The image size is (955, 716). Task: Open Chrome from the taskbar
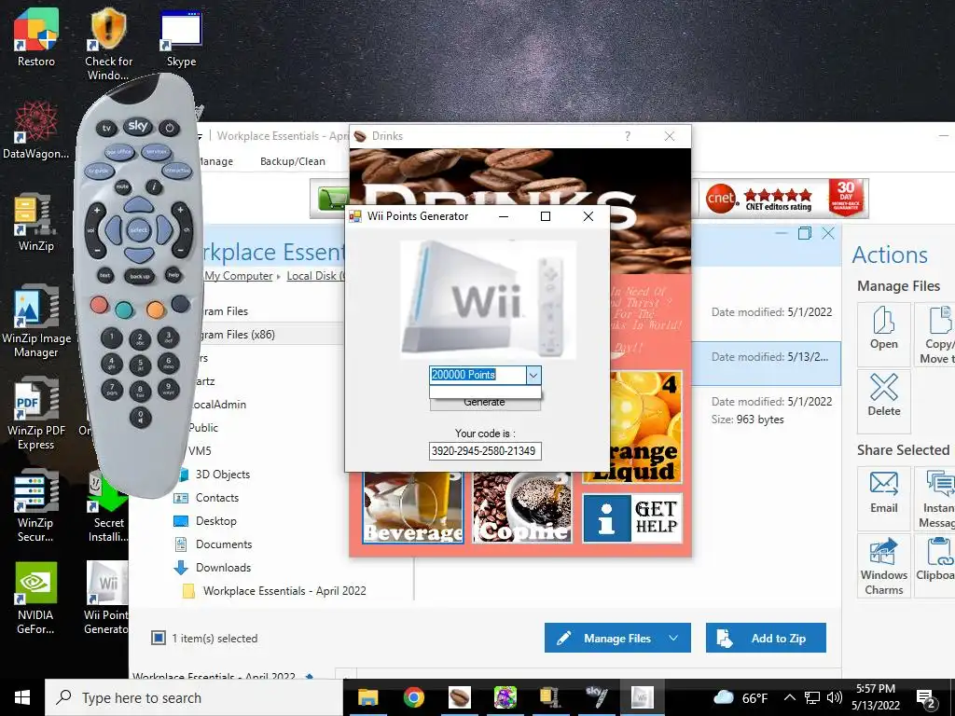pyautogui.click(x=413, y=697)
